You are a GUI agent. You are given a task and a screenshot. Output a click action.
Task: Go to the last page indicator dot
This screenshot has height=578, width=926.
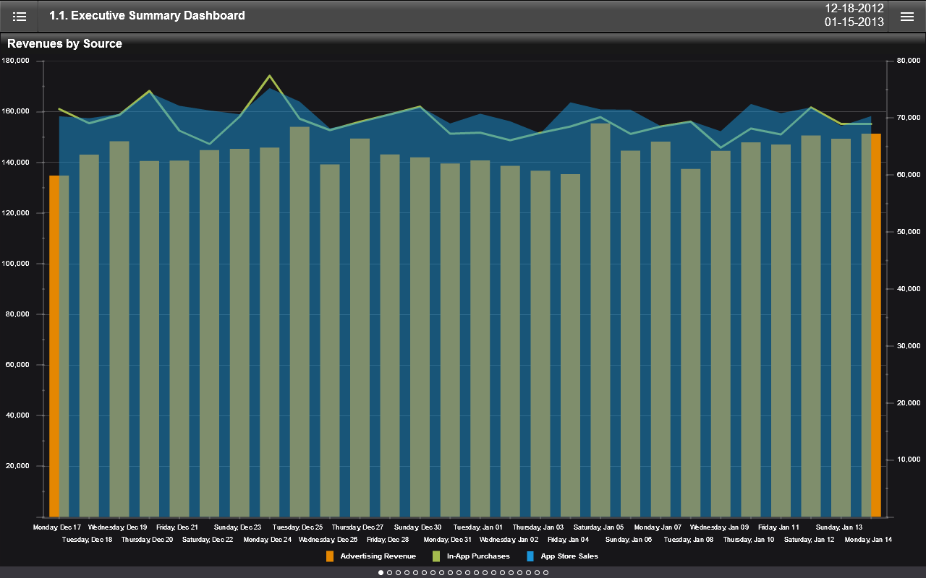tap(546, 572)
